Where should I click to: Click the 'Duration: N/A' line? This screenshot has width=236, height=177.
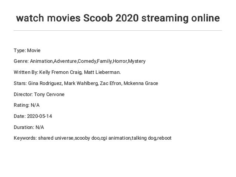(29, 127)
